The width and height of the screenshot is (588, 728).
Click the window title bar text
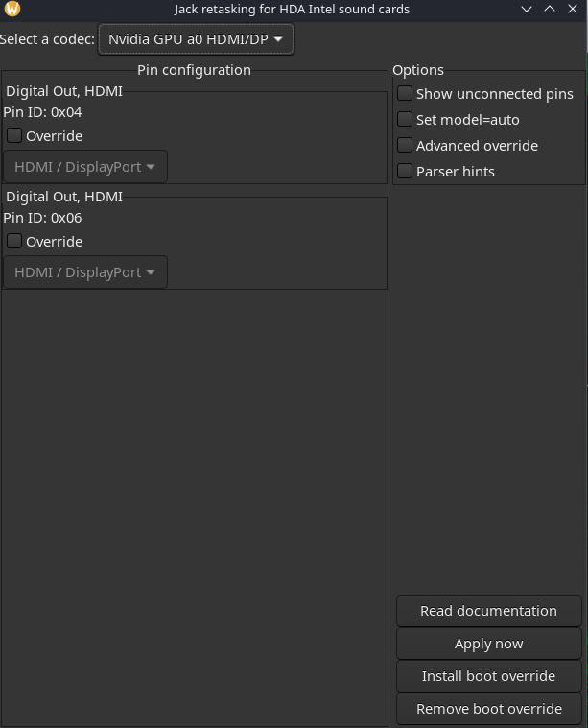pos(292,9)
